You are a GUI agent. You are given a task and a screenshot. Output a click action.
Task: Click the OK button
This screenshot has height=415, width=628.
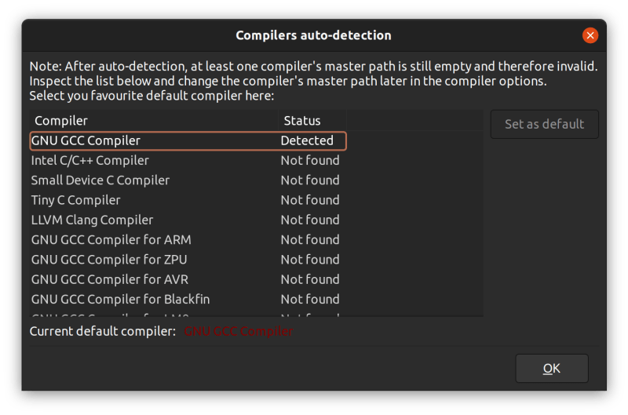pos(551,368)
